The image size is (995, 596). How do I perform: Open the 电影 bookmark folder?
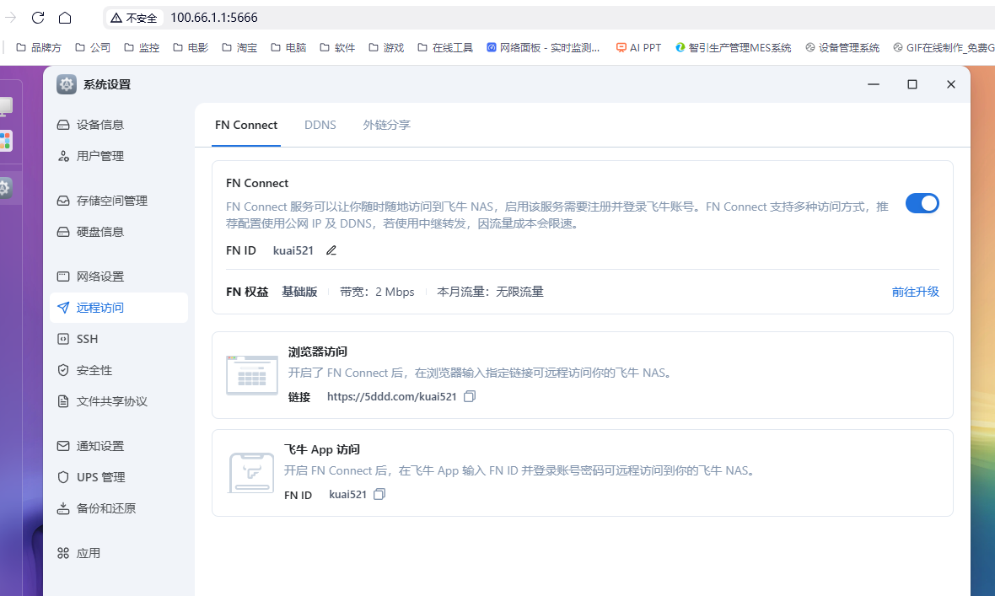(191, 47)
